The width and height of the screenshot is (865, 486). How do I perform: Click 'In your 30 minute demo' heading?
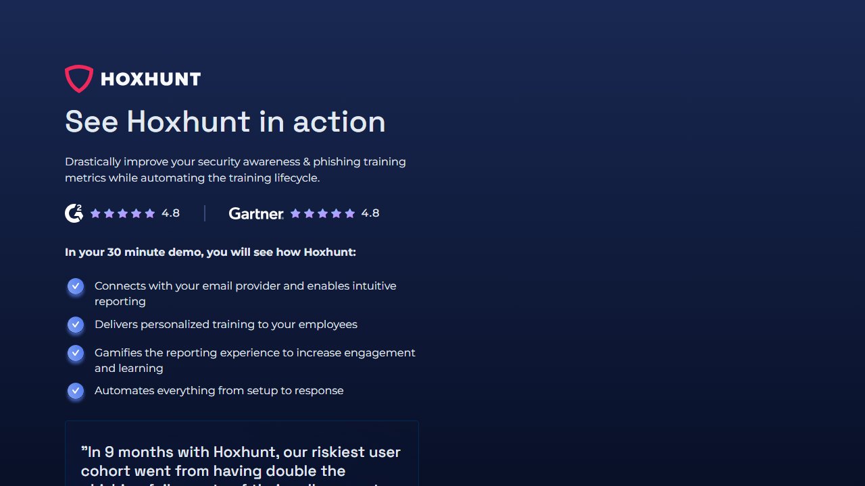pyautogui.click(x=210, y=252)
